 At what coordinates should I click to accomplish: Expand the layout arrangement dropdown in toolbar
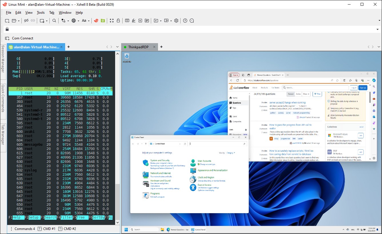coord(171,21)
